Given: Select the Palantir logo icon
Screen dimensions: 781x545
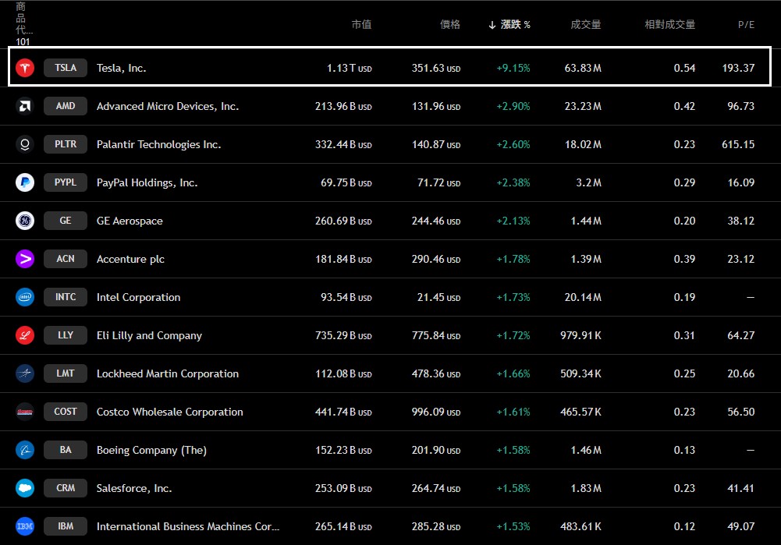Looking at the screenshot, I should pyautogui.click(x=25, y=144).
